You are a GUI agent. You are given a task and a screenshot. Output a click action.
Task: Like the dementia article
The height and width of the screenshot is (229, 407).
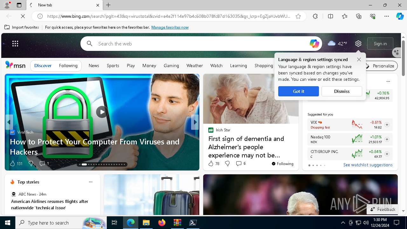coord(211,163)
